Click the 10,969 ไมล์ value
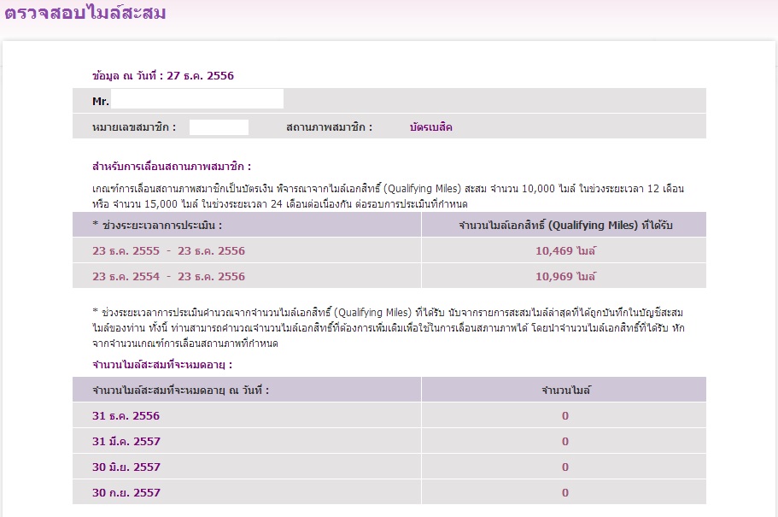 coord(565,277)
